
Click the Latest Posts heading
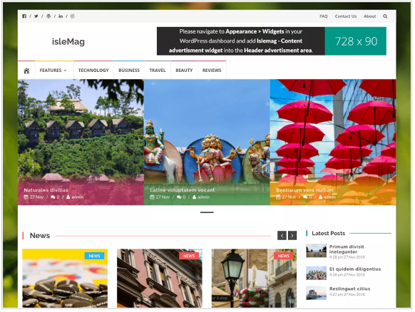click(x=329, y=233)
